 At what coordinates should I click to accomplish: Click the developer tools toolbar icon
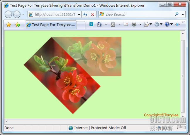click(177, 25)
